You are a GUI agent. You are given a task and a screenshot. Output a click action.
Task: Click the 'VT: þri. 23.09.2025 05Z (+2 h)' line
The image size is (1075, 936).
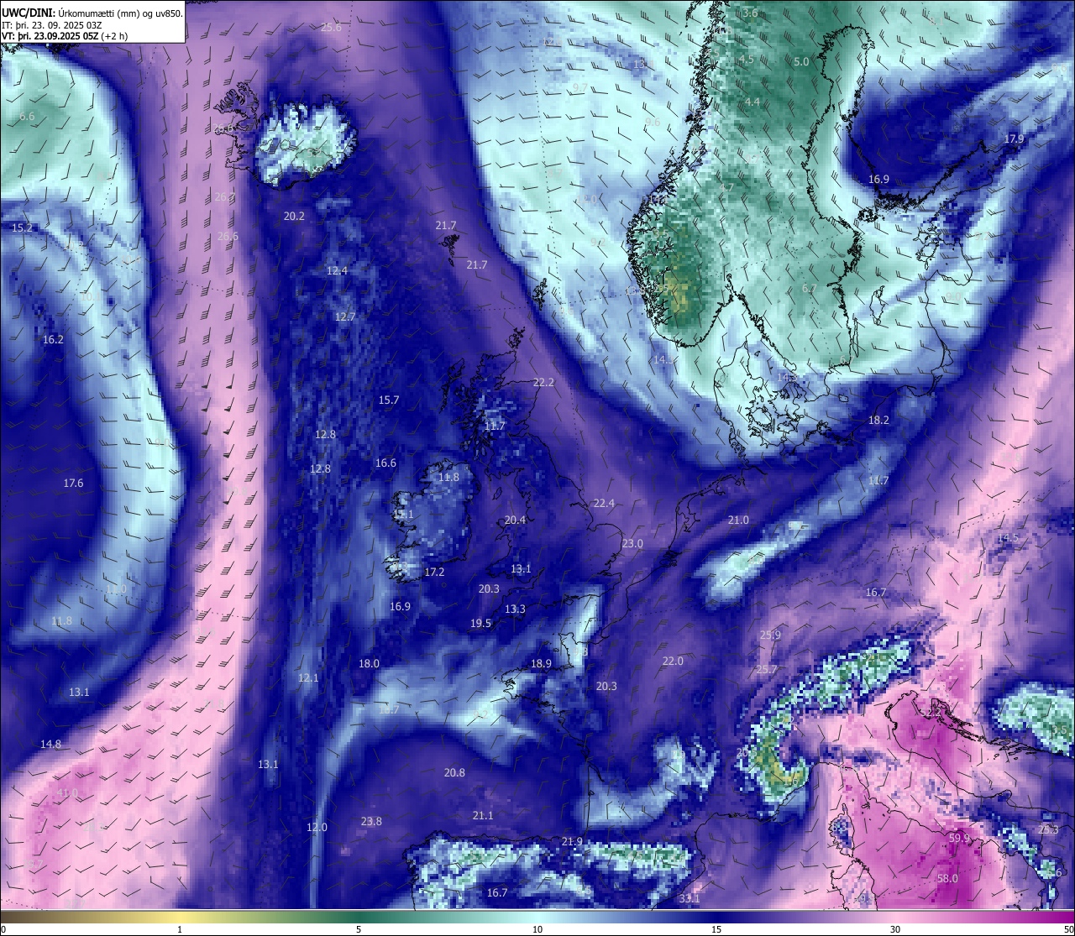click(65, 36)
